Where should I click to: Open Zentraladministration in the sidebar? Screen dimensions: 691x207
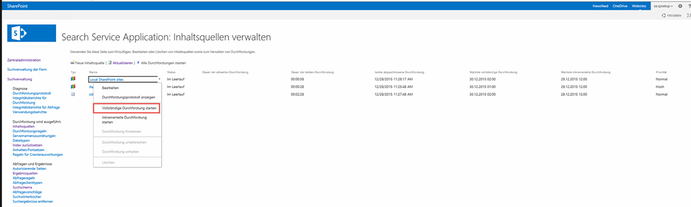pos(24,60)
